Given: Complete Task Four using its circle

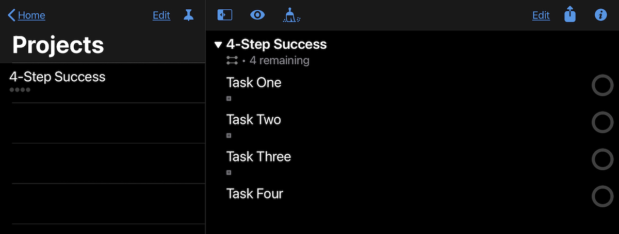Looking at the screenshot, I should pyautogui.click(x=602, y=196).
